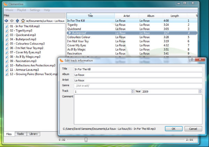The height and width of the screenshot is (147, 209).
Task: Select the Cover My Eyes playlist row
Action: [132, 45]
